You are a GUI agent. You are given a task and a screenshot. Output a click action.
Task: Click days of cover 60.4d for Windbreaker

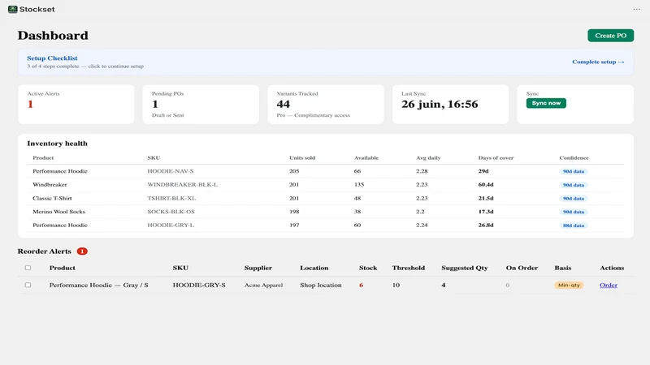[x=486, y=185]
